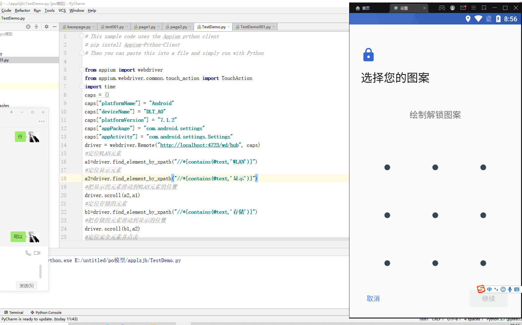Open the 4 spaces indent dropdown
522x325 pixels.
(x=472, y=319)
